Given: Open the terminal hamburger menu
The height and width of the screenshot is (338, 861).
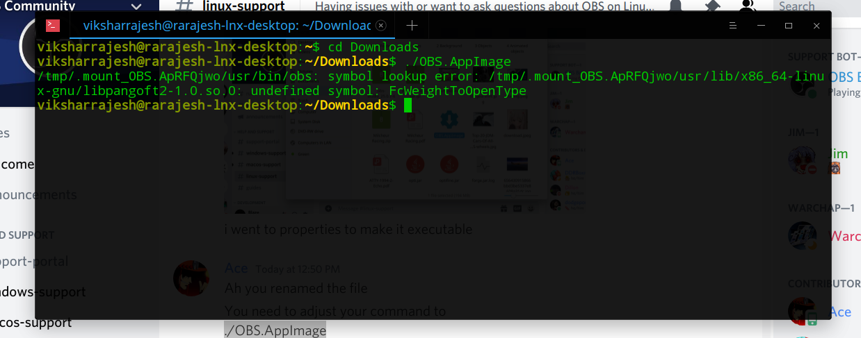Looking at the screenshot, I should coord(732,26).
